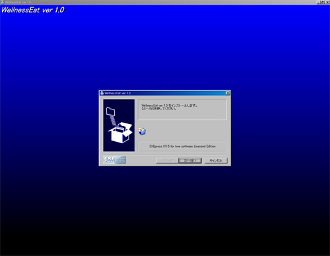The height and width of the screenshot is (256, 330).
Task: Click the unpacking box illustration panel
Action: pos(119,125)
